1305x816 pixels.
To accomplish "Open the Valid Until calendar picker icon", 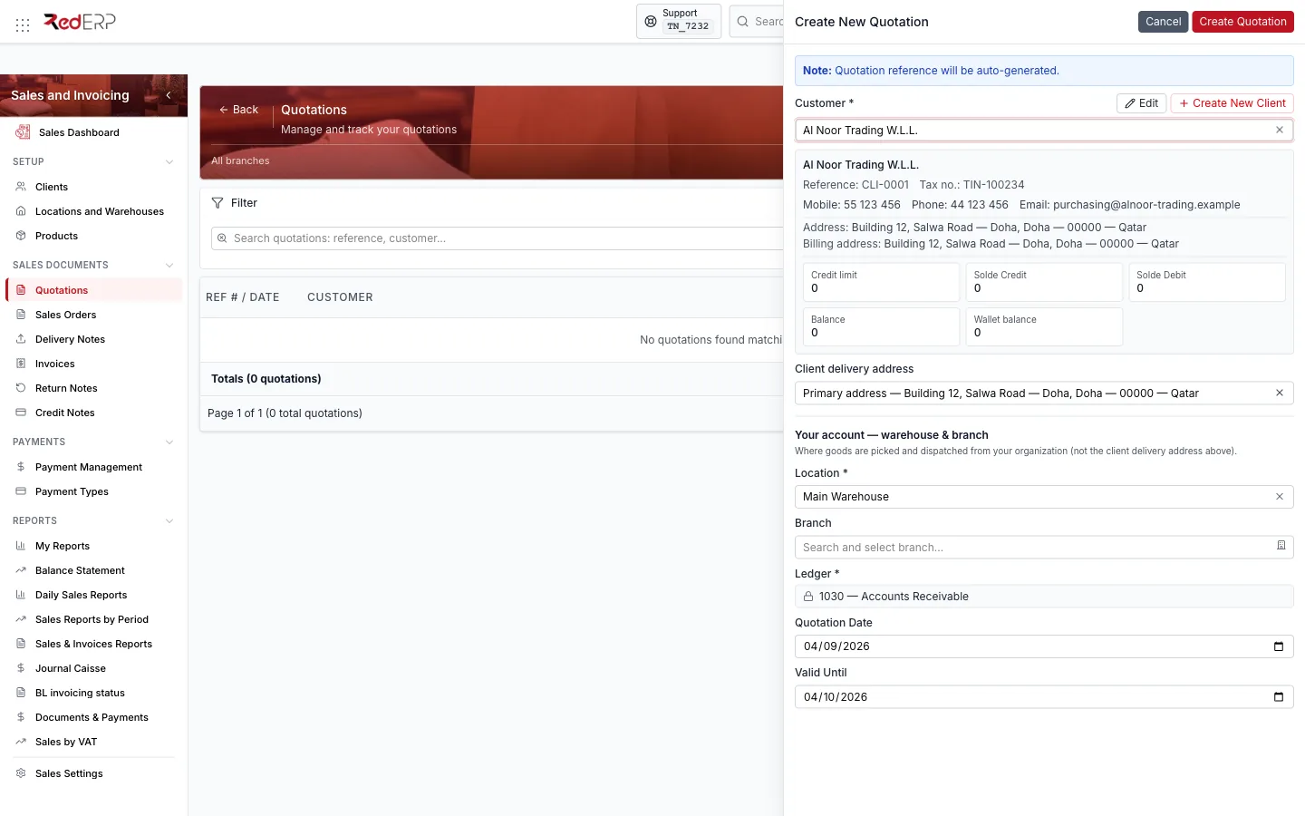I will point(1279,697).
